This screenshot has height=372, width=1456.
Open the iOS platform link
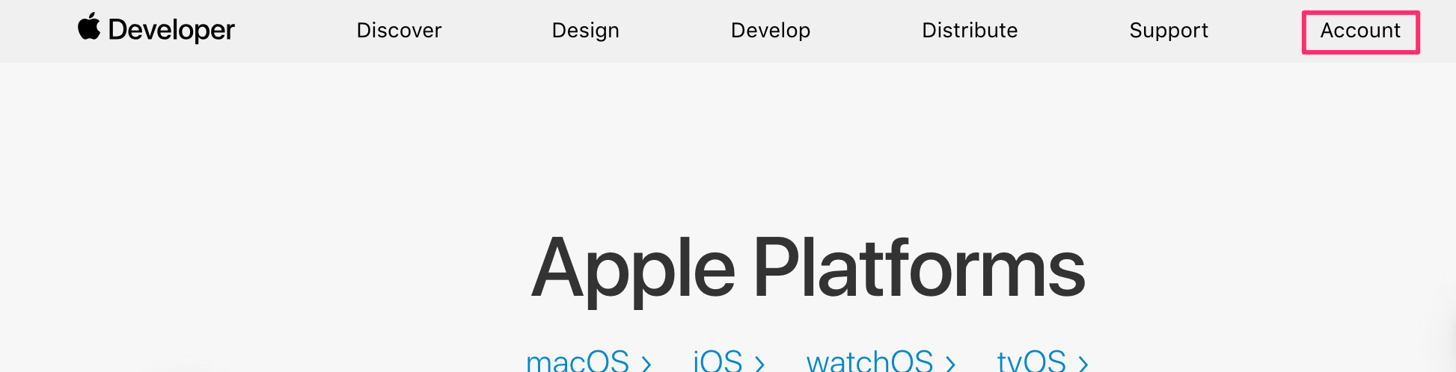click(729, 361)
